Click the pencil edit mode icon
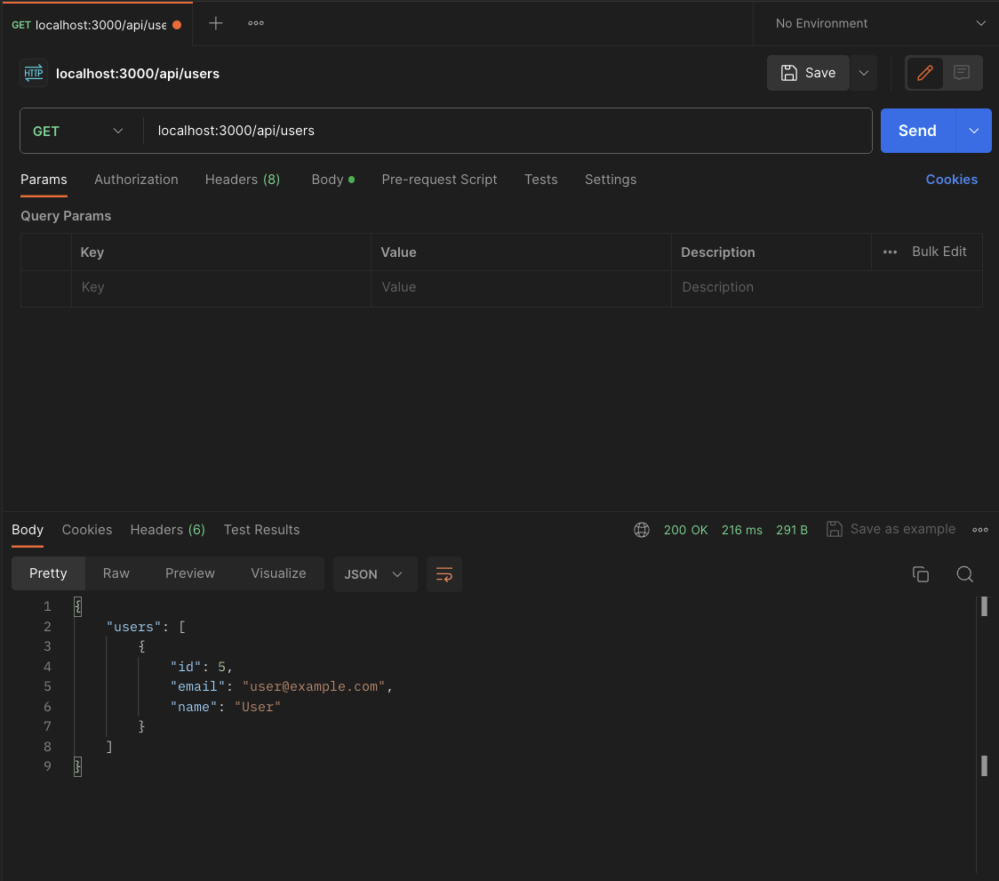Image resolution: width=999 pixels, height=881 pixels. click(924, 73)
